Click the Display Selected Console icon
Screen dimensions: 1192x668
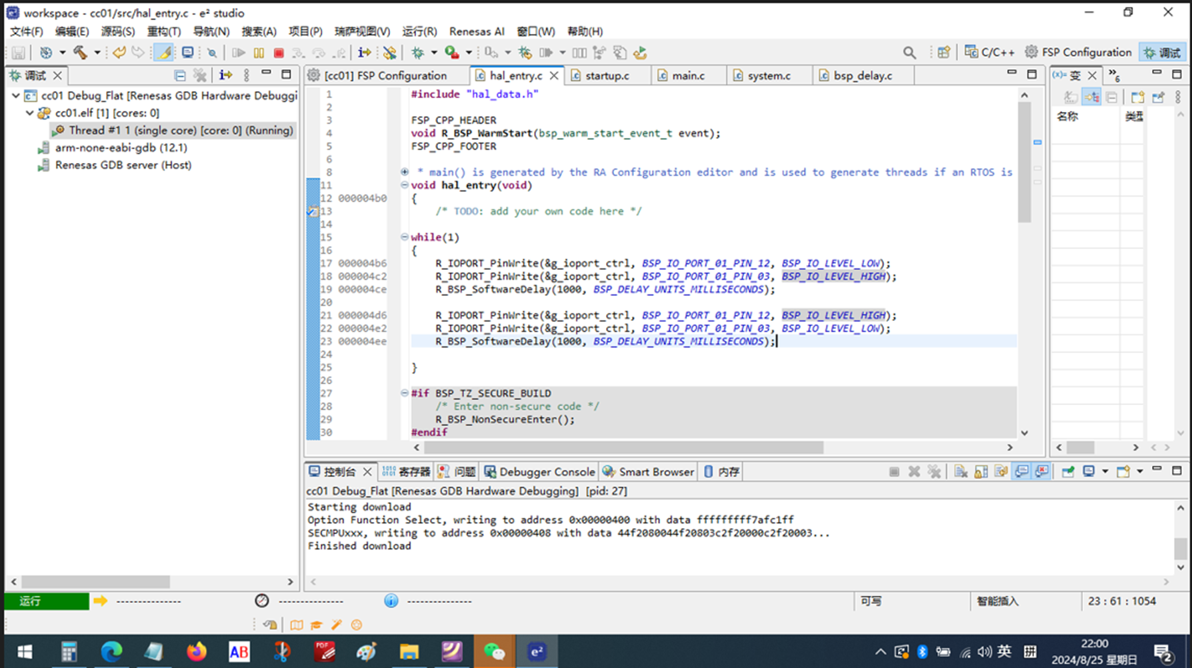click(x=1089, y=472)
